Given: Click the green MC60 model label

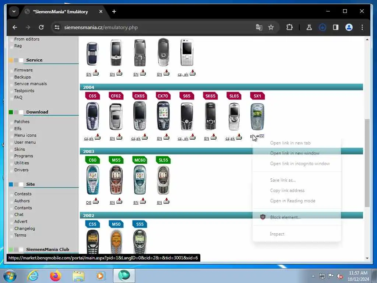Looking at the screenshot, I should [x=140, y=160].
